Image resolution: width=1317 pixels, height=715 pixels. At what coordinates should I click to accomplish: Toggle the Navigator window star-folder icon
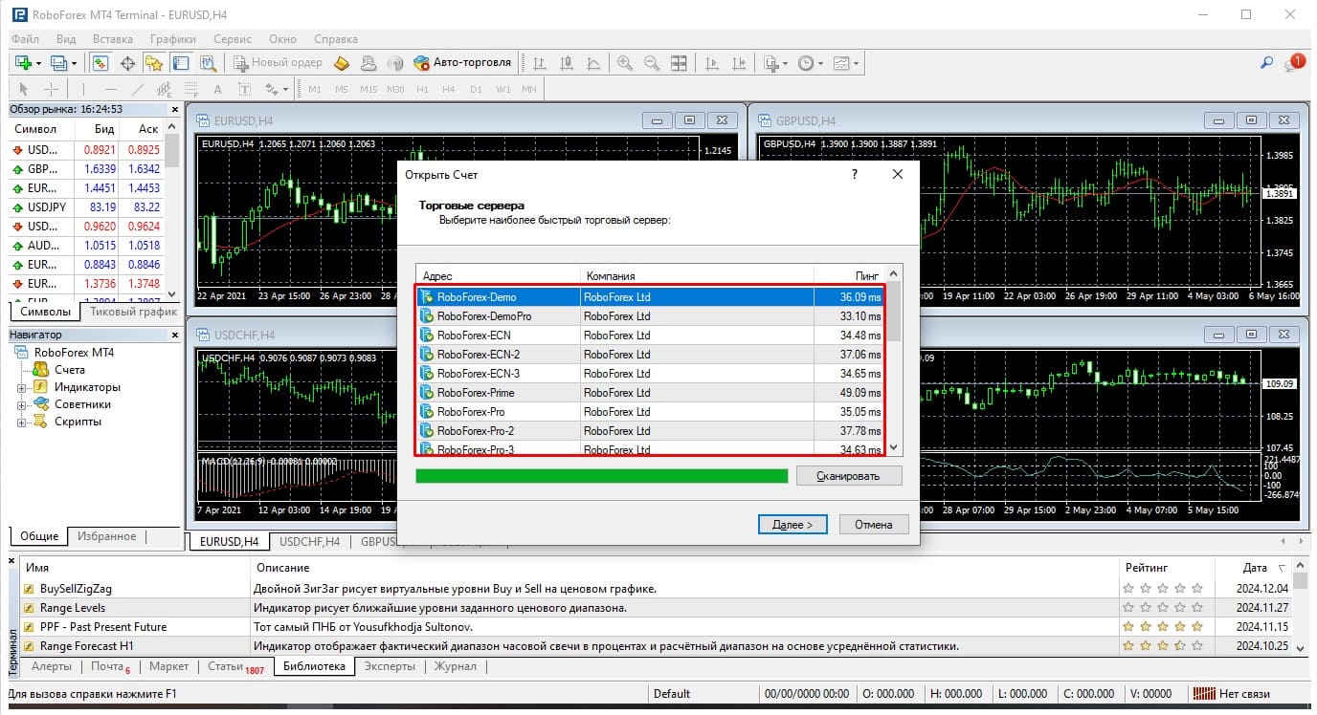click(x=154, y=63)
